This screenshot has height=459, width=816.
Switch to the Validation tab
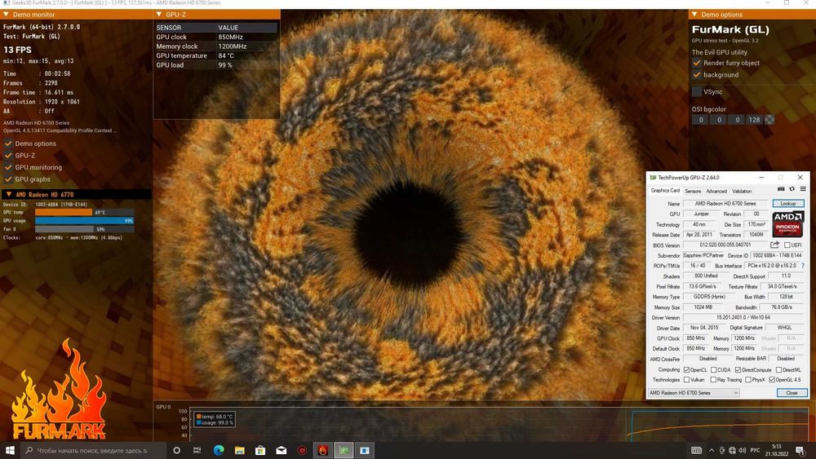(x=742, y=192)
